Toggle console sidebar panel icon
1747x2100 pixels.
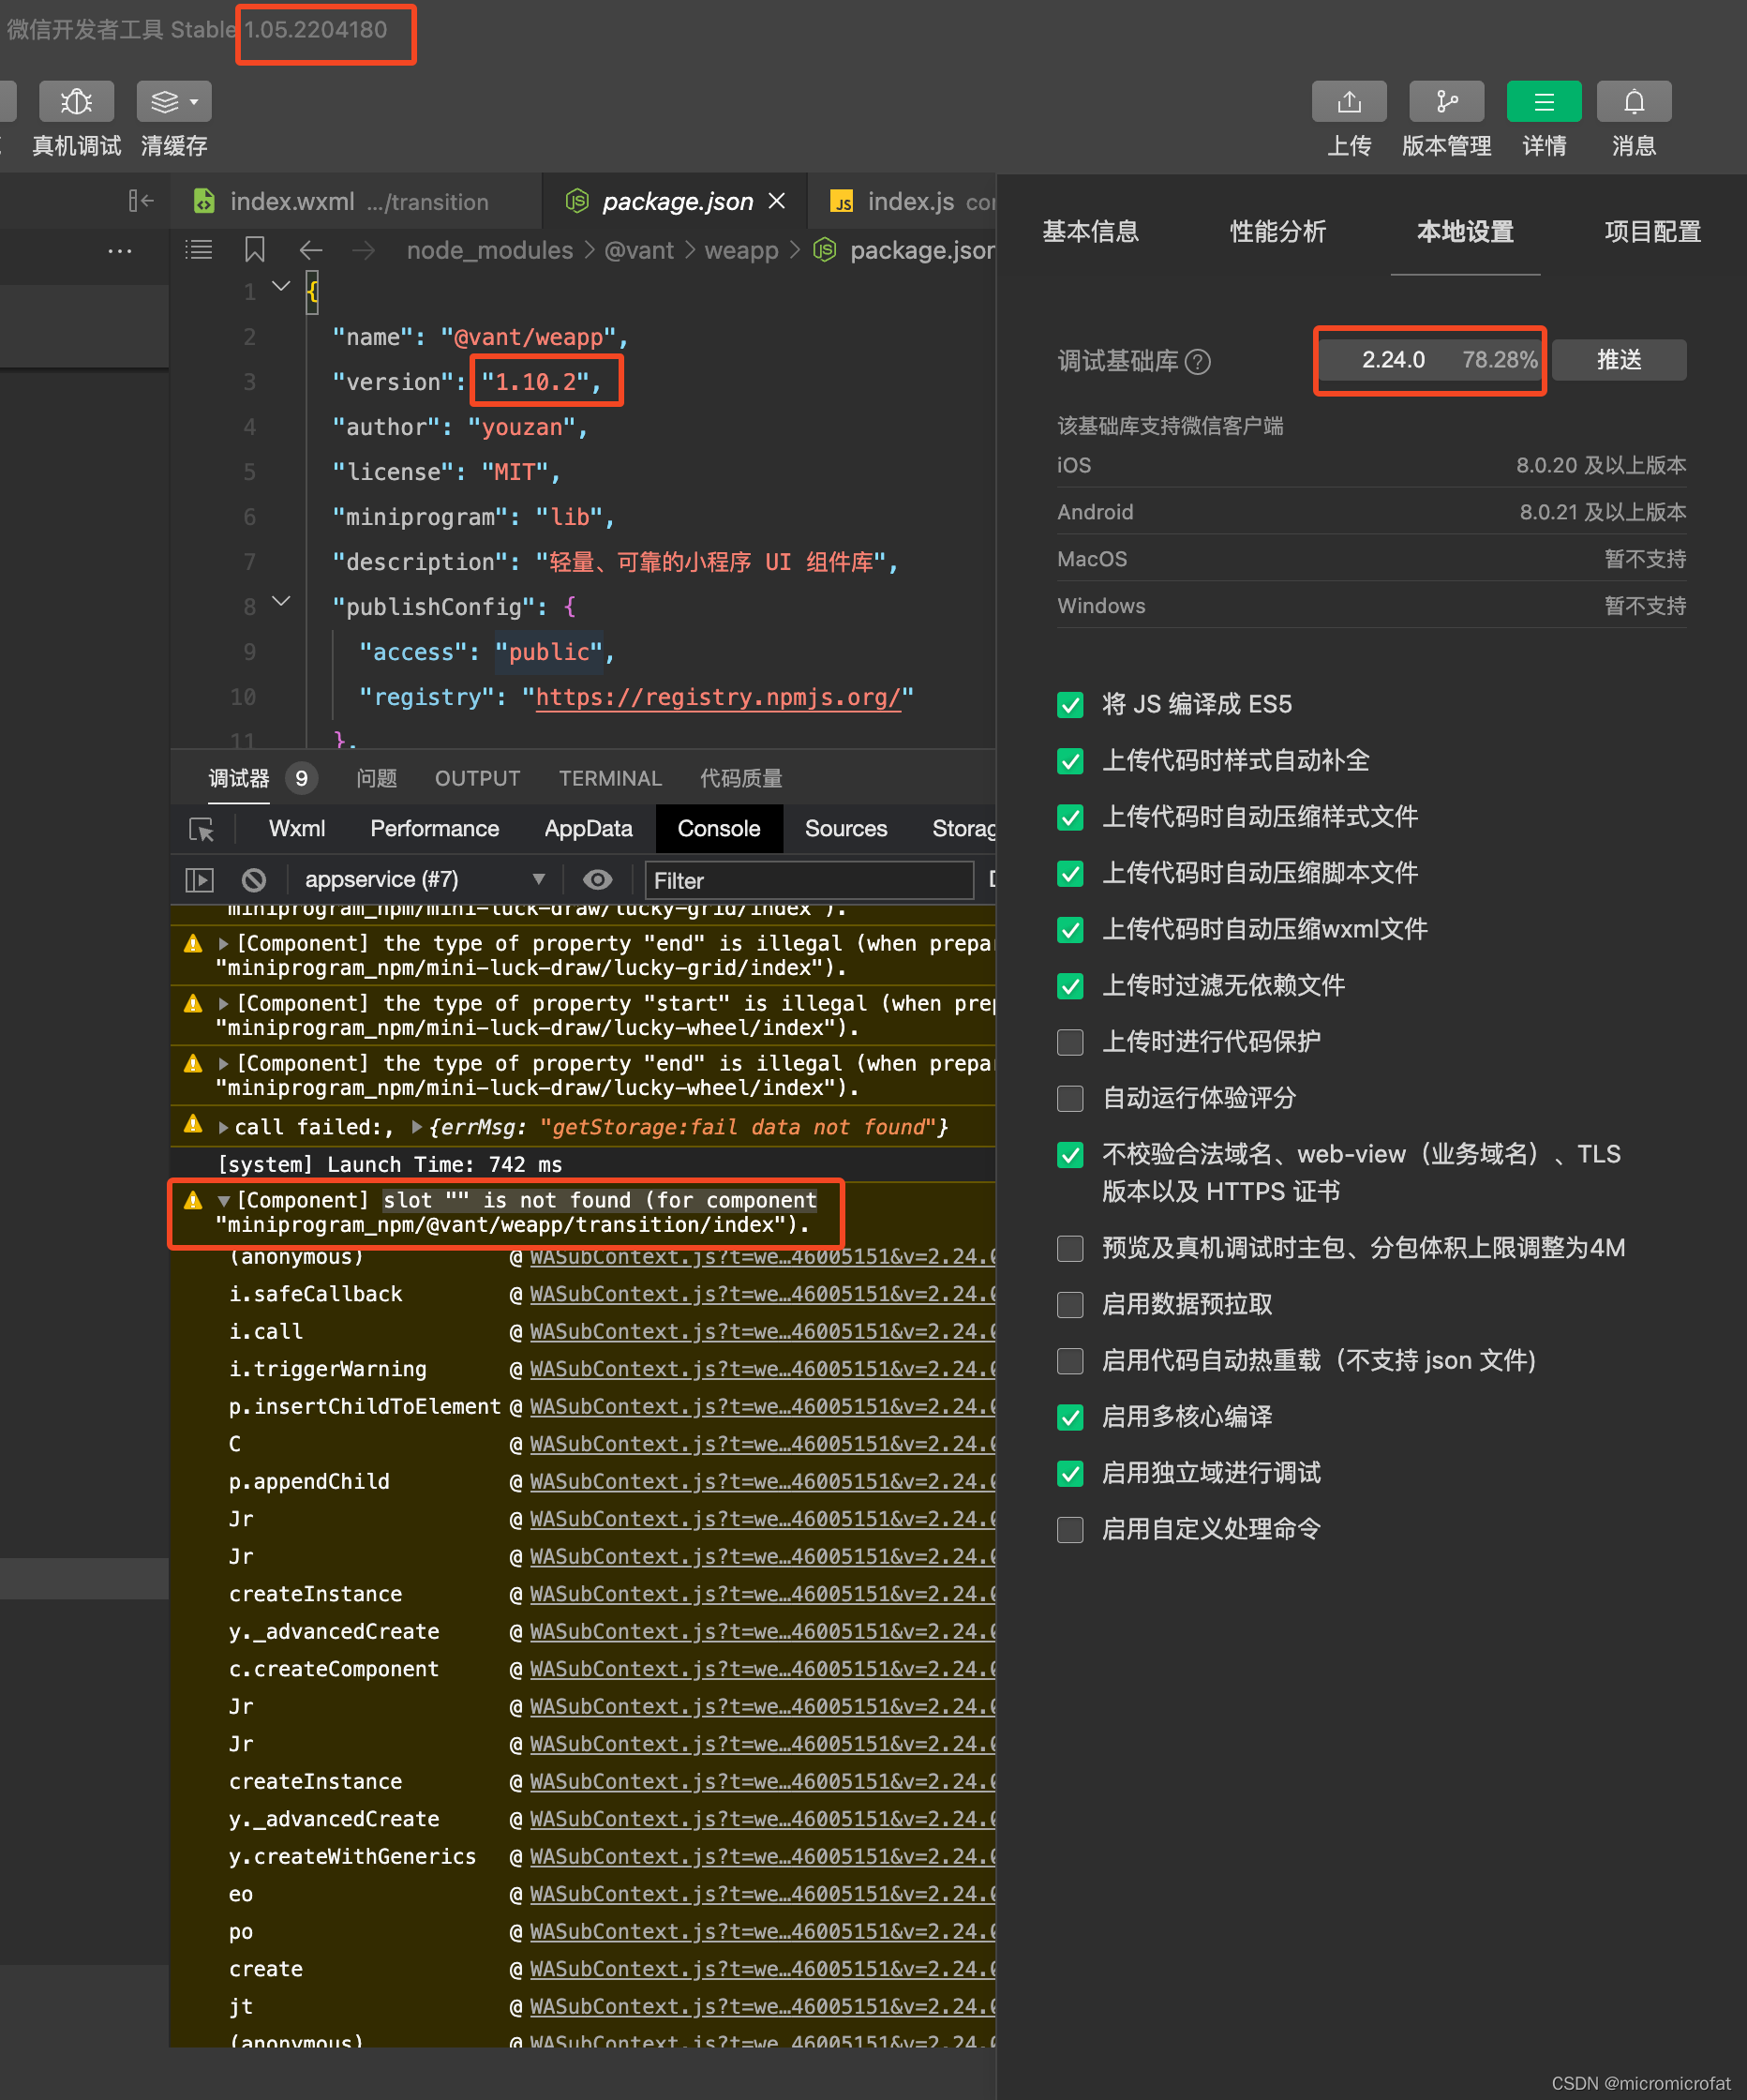[x=200, y=880]
